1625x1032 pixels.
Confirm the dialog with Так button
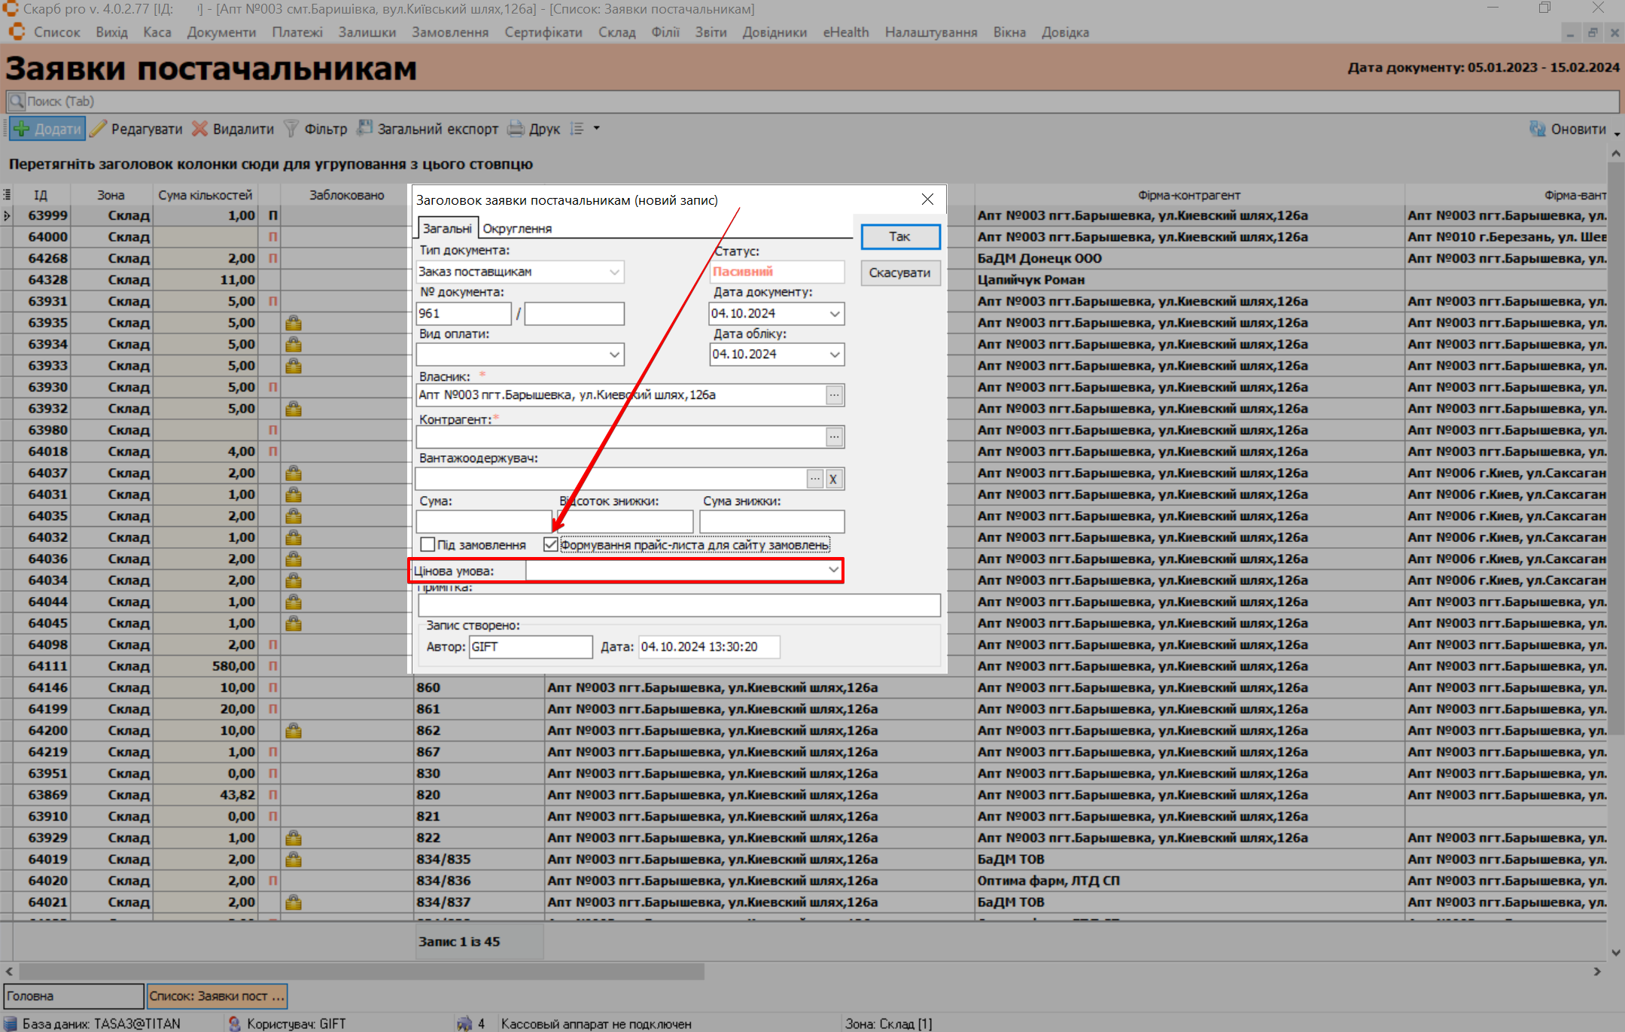click(899, 236)
